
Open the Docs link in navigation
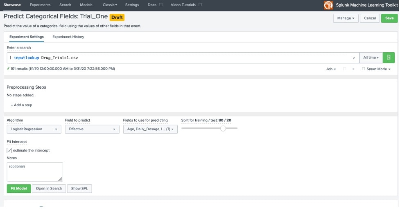(152, 5)
